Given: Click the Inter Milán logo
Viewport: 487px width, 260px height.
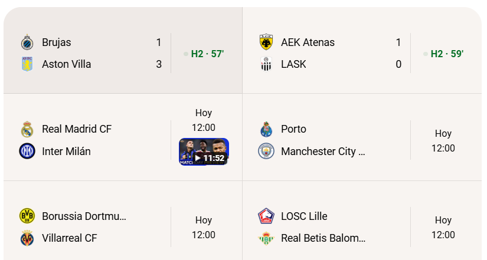Looking at the screenshot, I should tap(27, 151).
